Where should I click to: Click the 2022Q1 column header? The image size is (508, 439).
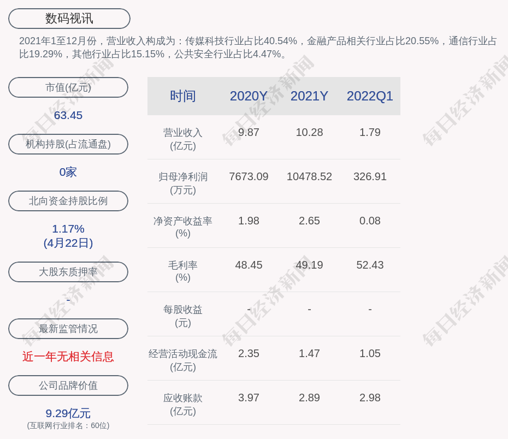click(370, 96)
